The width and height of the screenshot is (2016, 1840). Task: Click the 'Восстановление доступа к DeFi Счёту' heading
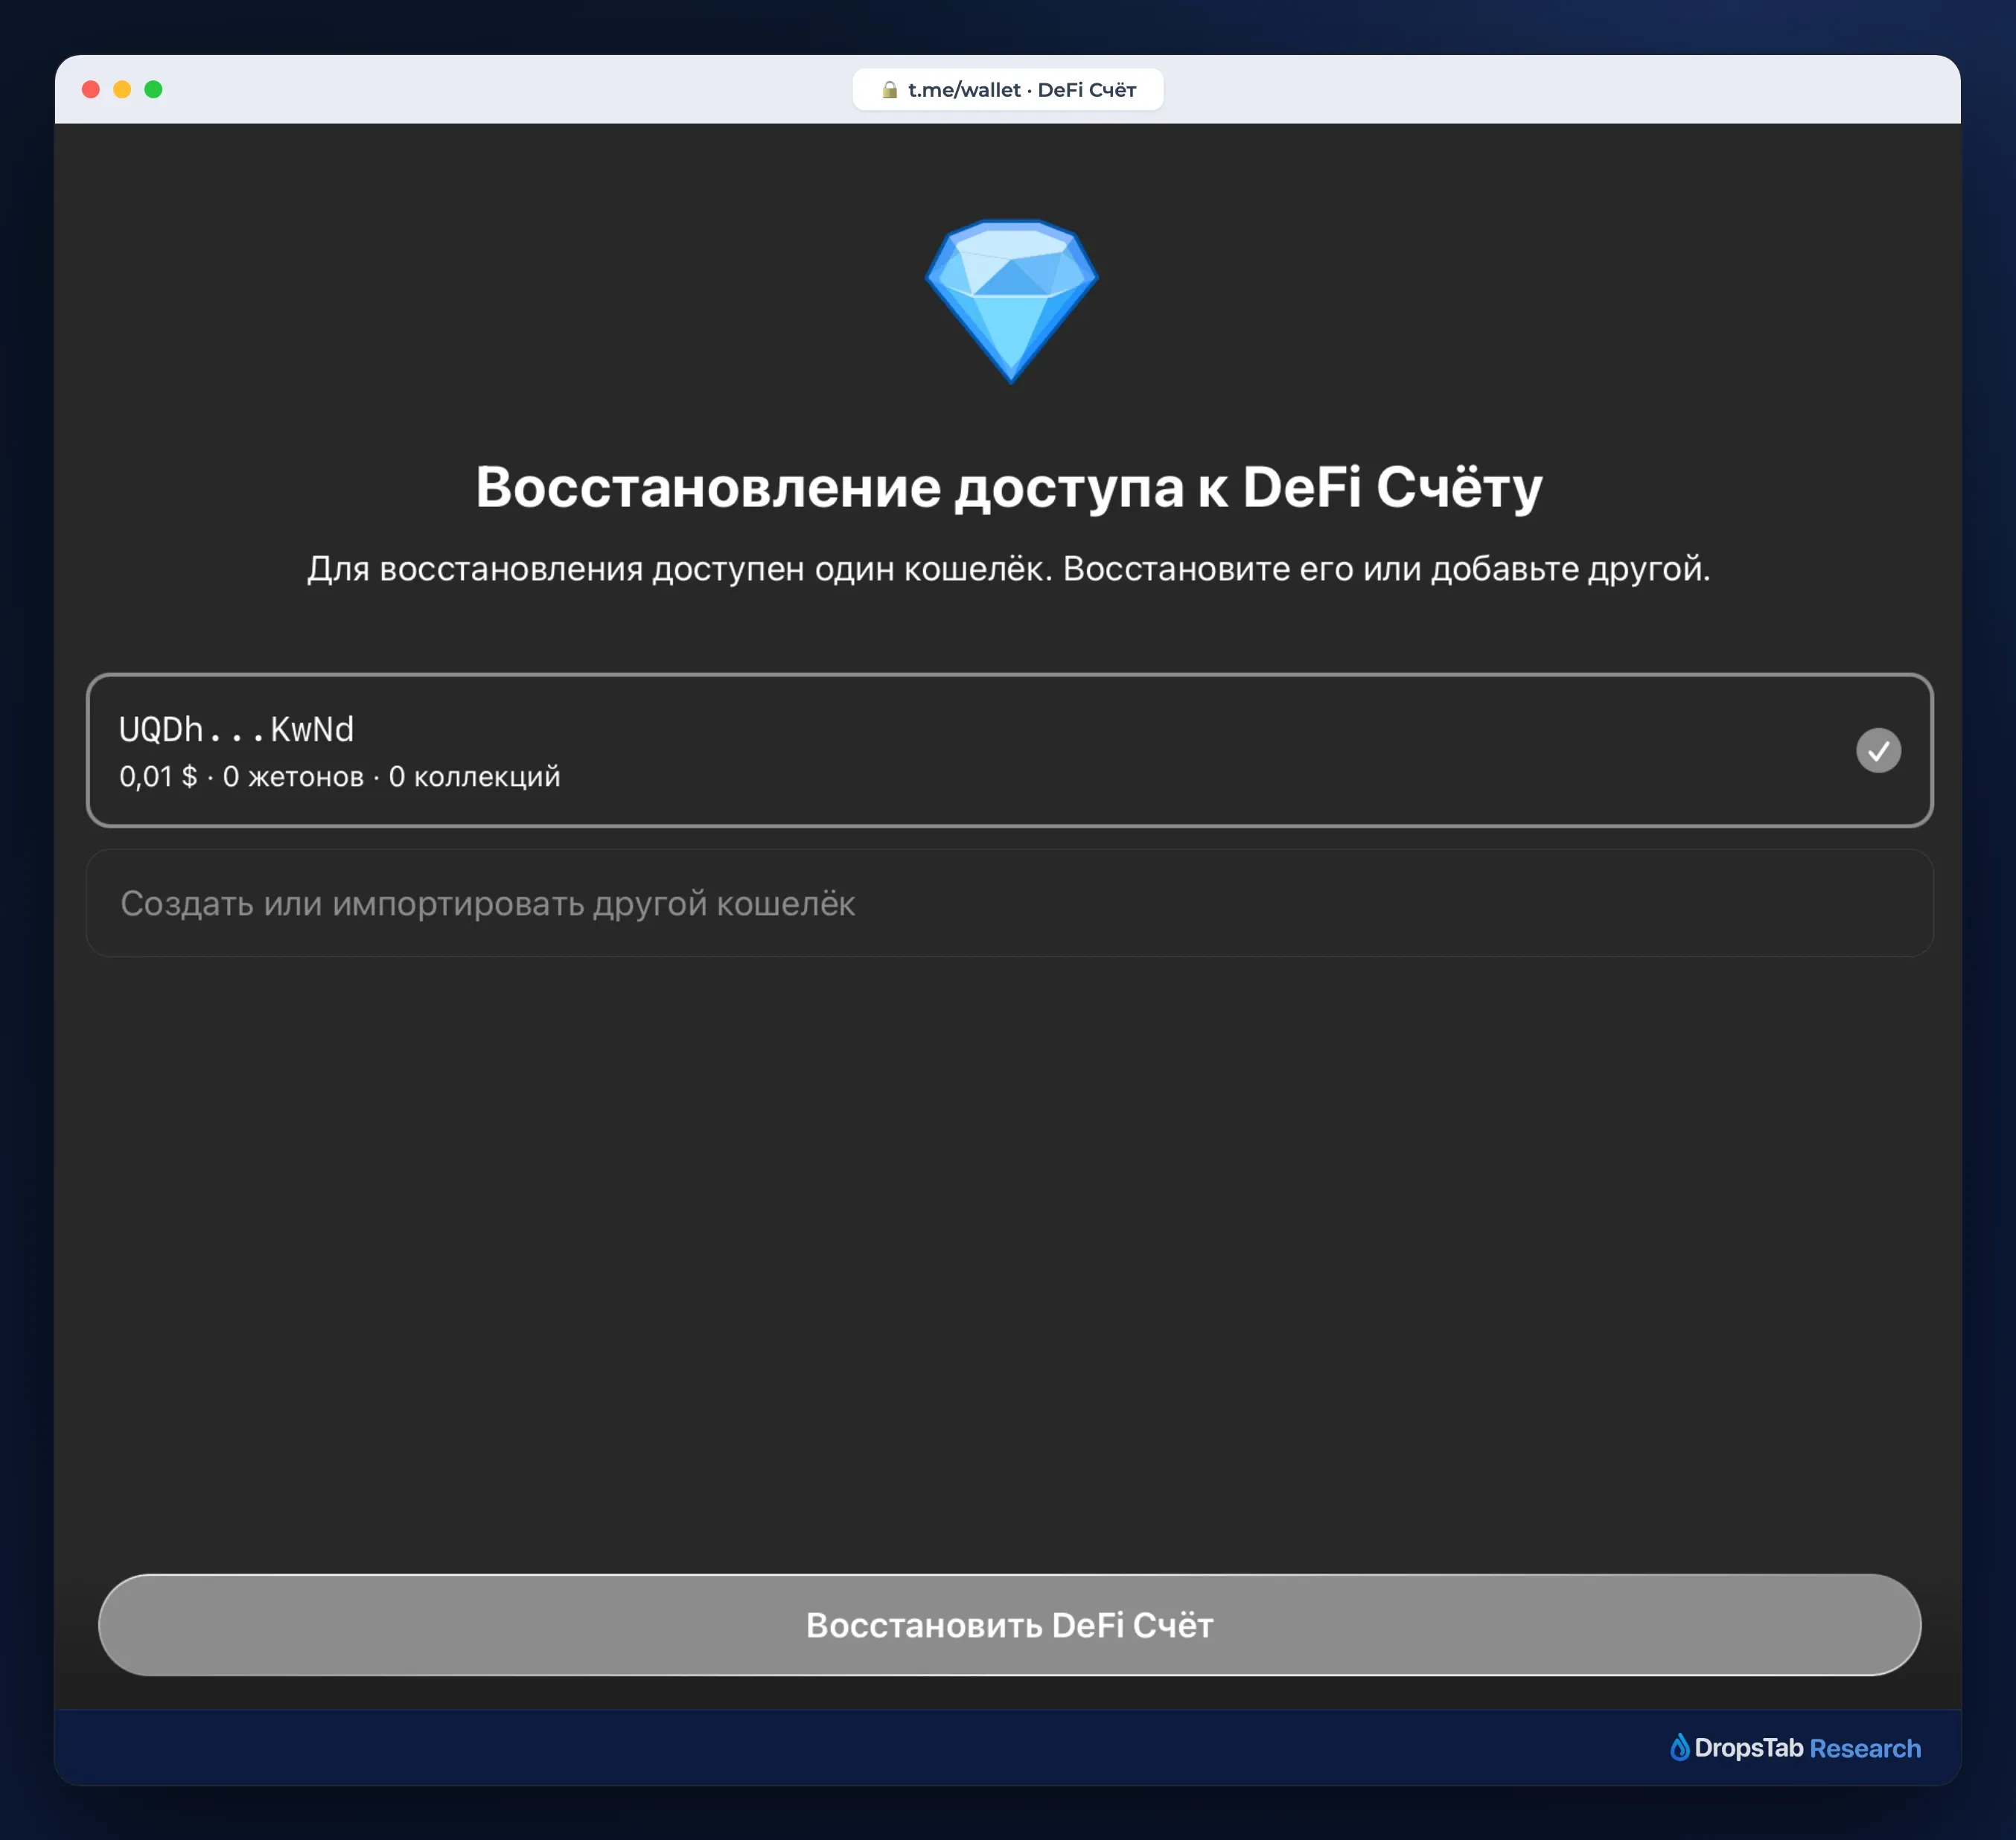click(x=1009, y=488)
